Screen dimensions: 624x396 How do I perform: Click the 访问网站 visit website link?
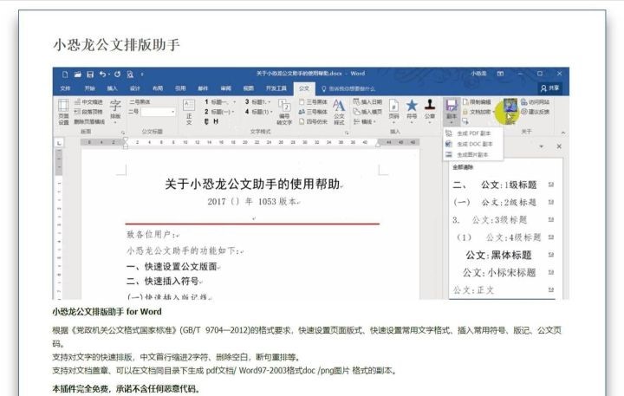[536, 102]
